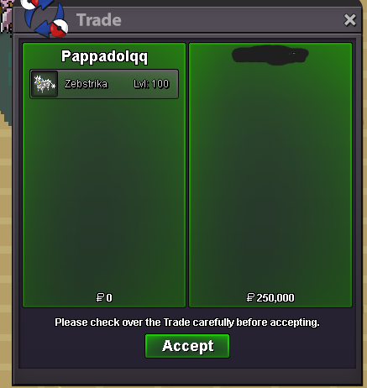This screenshot has height=388, width=367.
Task: Click the Pokedollar symbol beside 250,000
Action: [x=250, y=297]
